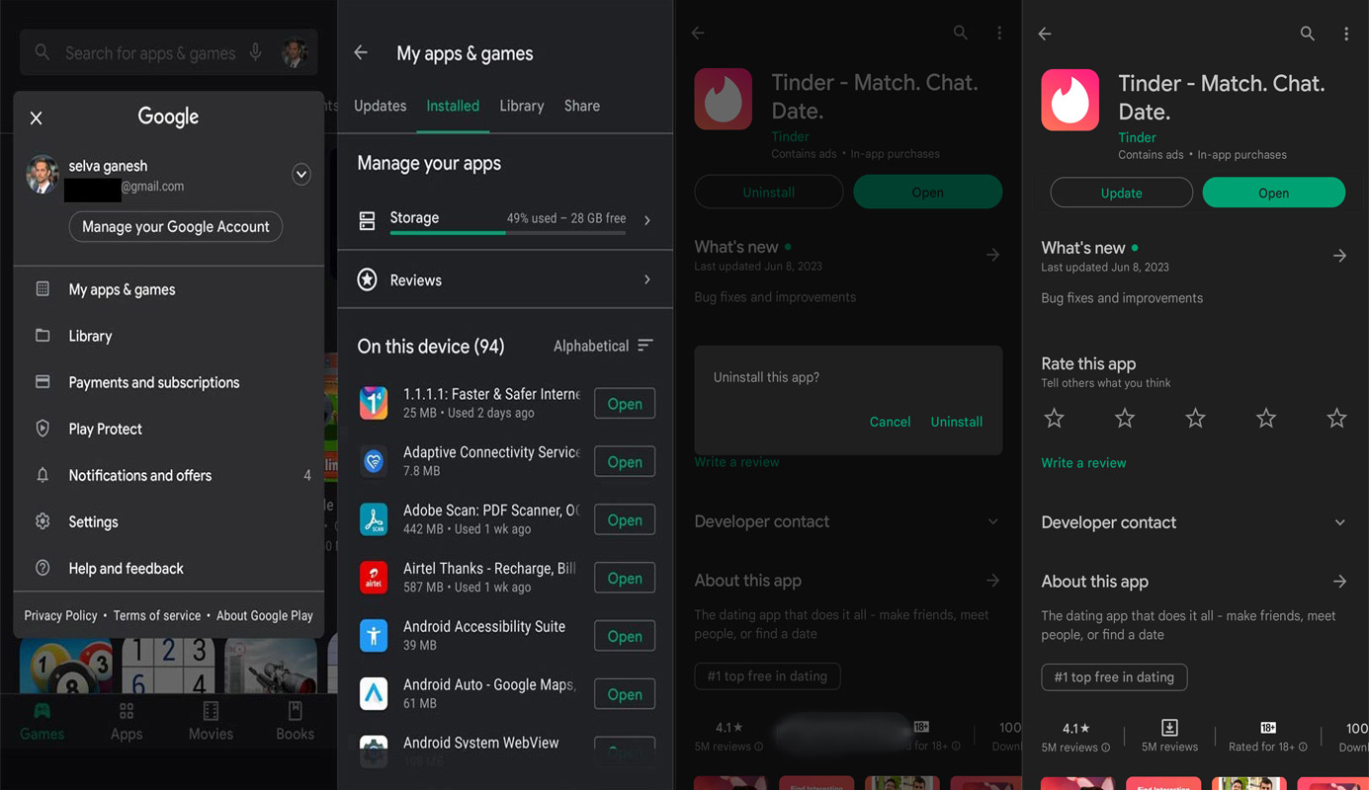Click the Airtel Thanks app icon
Viewport: 1369px width, 790px height.
(x=374, y=578)
